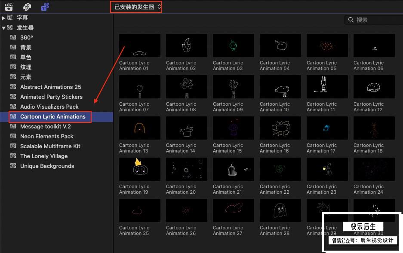This screenshot has height=253, width=403.
Task: Select Cartoon Lyric Animation 27 thumbnail
Action: pyautogui.click(x=234, y=210)
